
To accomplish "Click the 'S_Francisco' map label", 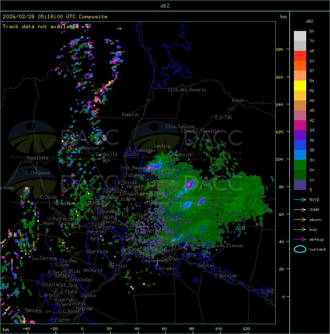I will coord(142,150).
